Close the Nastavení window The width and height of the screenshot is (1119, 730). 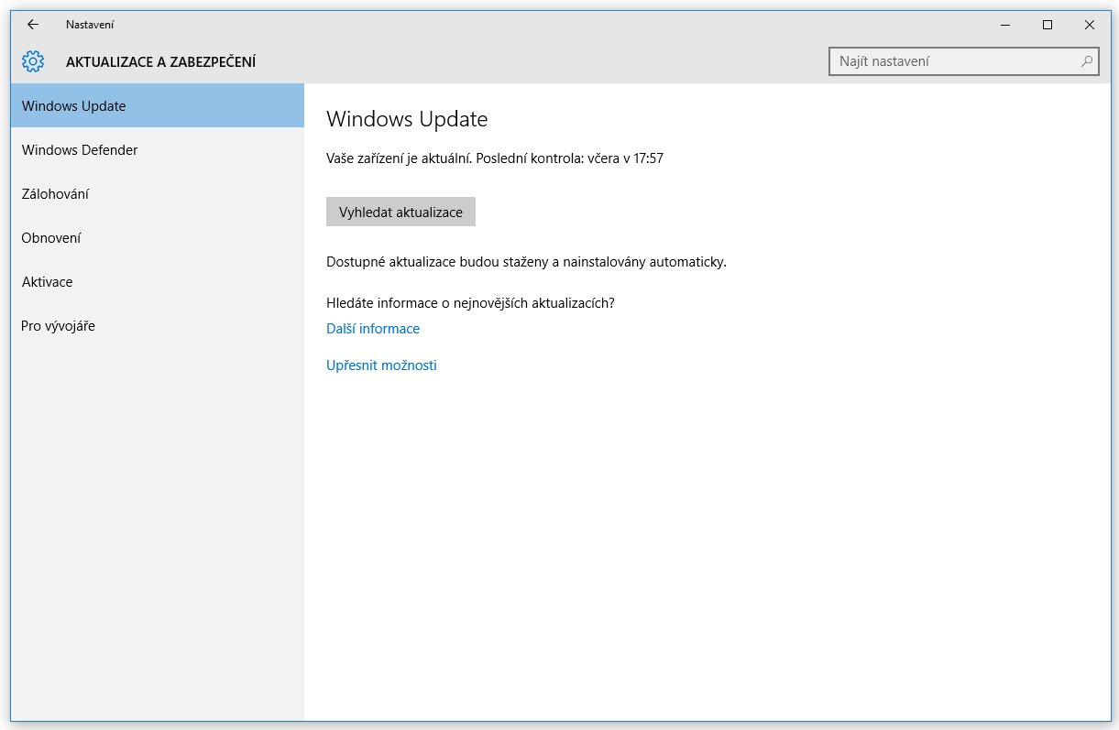(x=1089, y=25)
